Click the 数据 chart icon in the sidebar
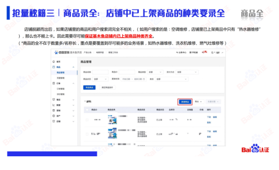 [x=54, y=105]
